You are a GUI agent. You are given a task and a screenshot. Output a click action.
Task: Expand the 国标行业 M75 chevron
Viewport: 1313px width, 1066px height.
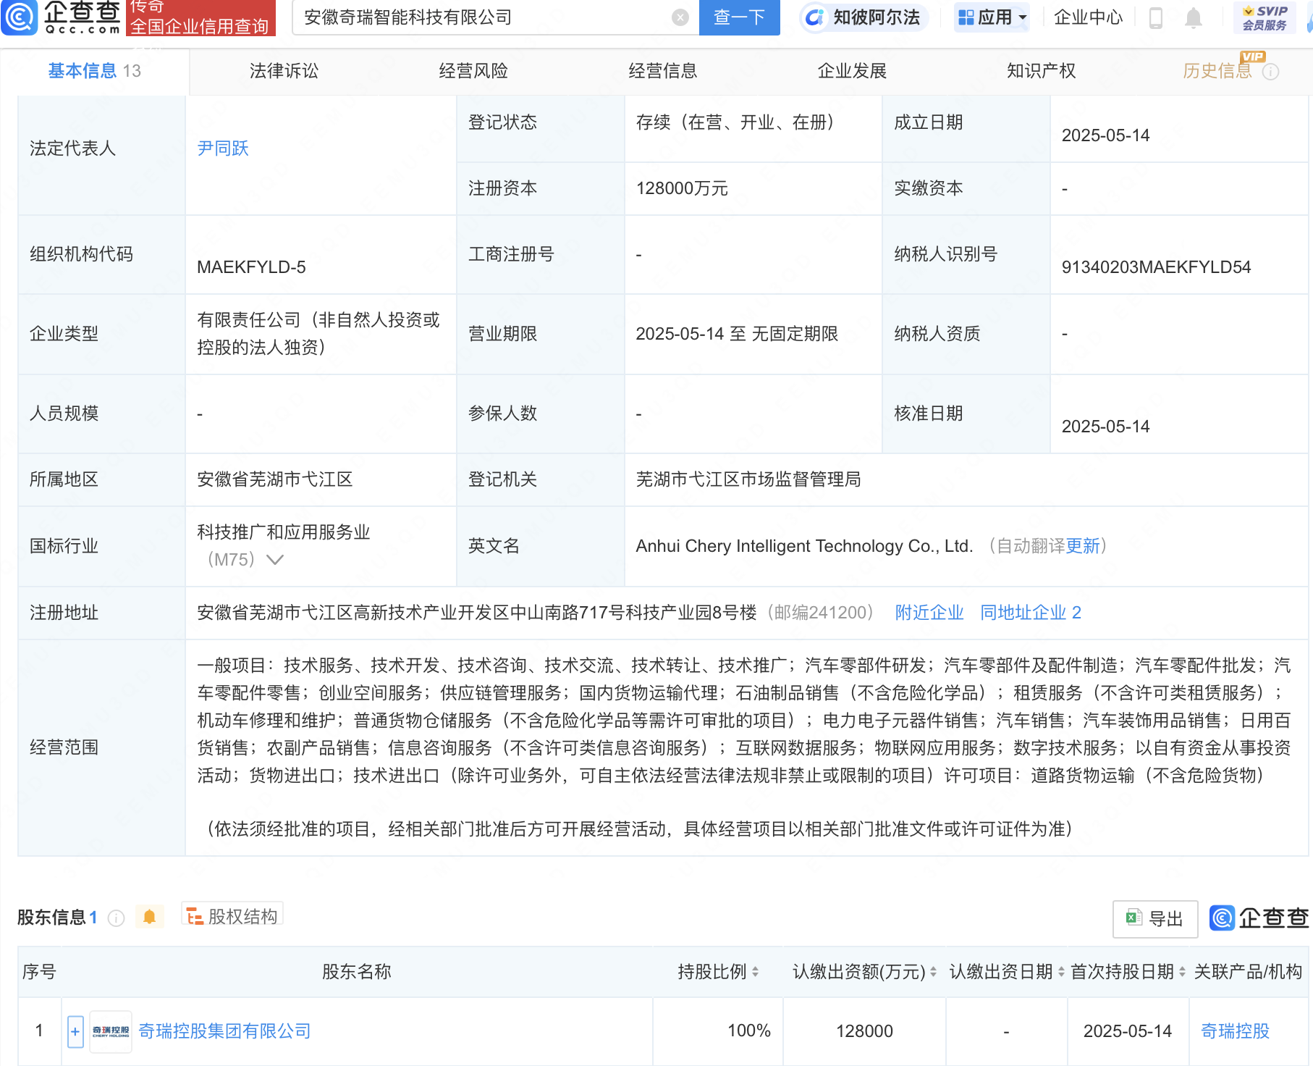tap(275, 560)
